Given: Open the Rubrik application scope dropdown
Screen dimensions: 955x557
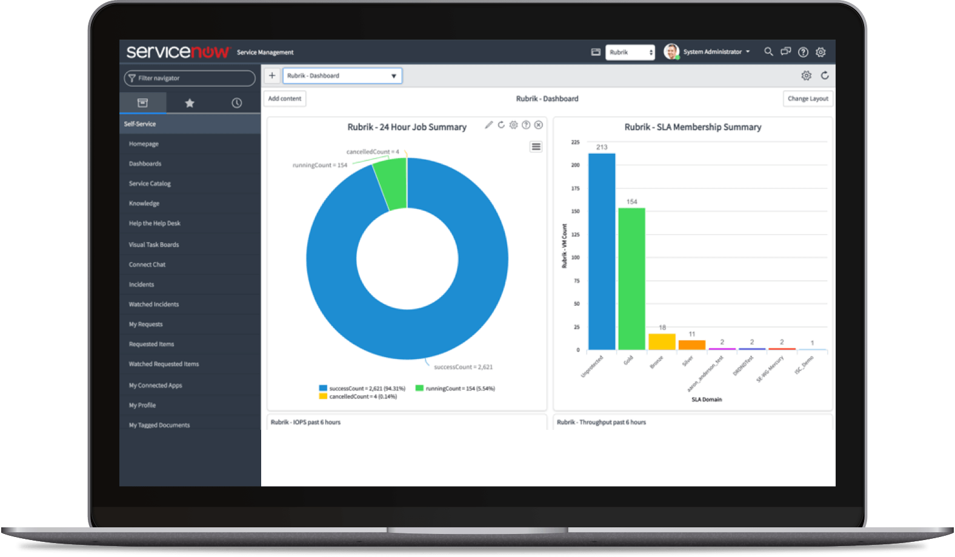Looking at the screenshot, I should pyautogui.click(x=630, y=52).
